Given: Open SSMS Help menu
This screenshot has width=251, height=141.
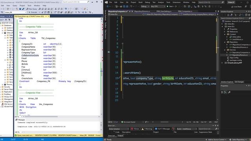Looking at the screenshot, I should coord(44,5).
